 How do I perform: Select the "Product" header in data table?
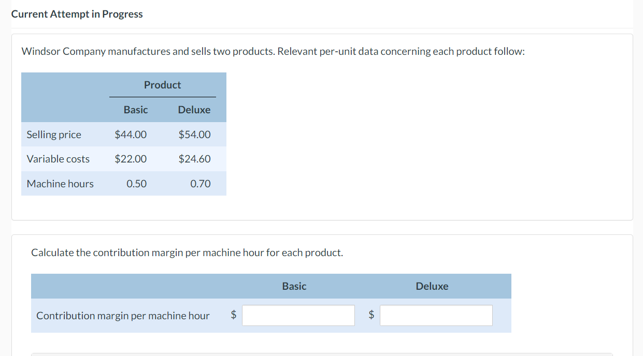[162, 85]
